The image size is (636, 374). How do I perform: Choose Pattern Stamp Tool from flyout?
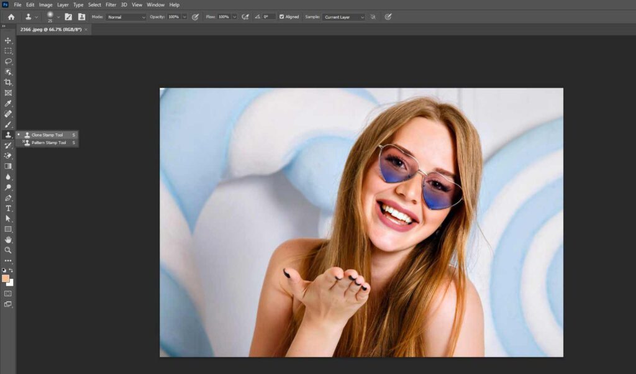(47, 143)
